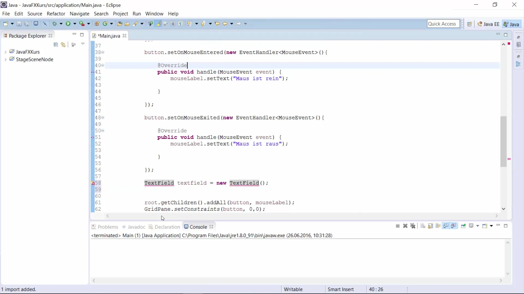Open a terminal console icon in toolbar

(x=36, y=24)
